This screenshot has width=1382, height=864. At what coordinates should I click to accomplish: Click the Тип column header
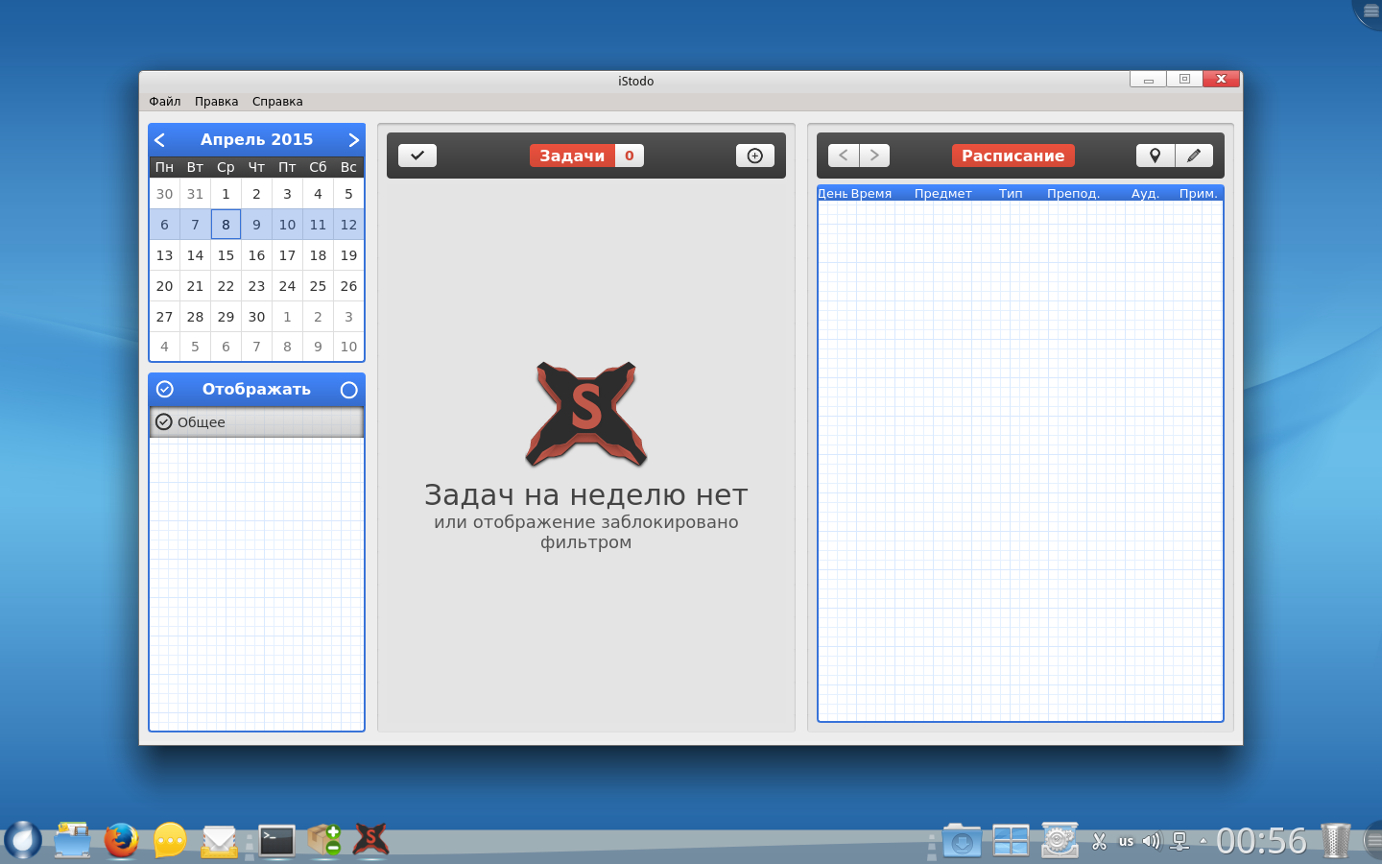pos(1011,194)
